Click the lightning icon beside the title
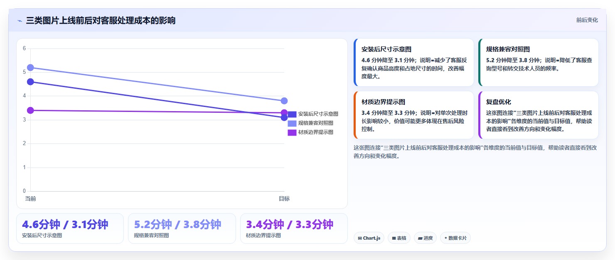Viewport: 615px width, 260px height. click(20, 21)
